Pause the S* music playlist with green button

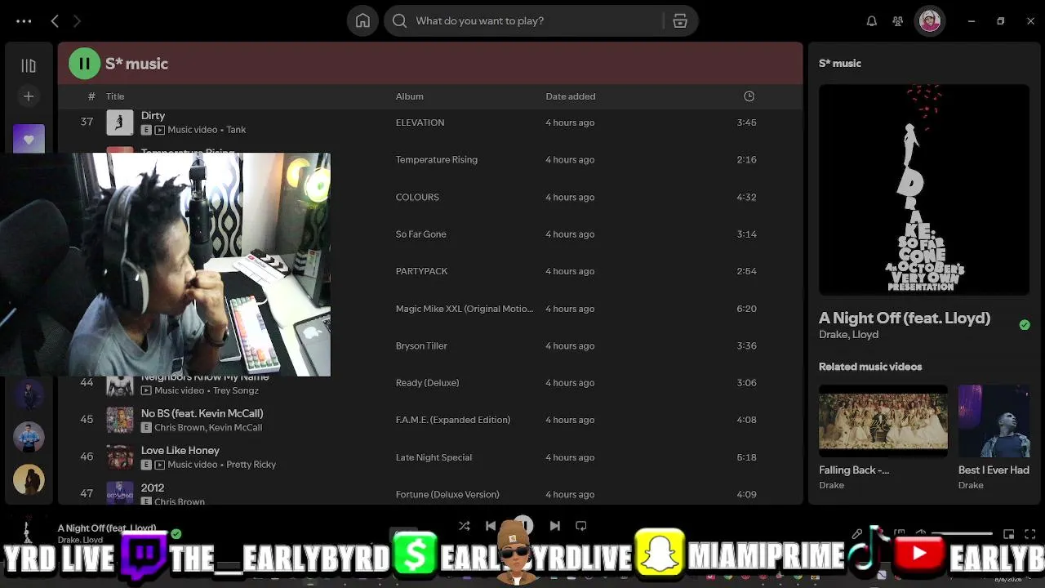tap(84, 64)
